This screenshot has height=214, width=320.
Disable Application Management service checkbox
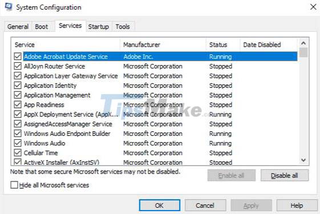[x=18, y=95]
